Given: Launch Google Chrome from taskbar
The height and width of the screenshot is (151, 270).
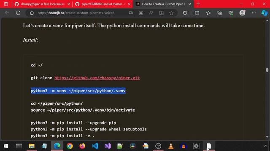Looking at the screenshot, I should (x=70, y=146).
